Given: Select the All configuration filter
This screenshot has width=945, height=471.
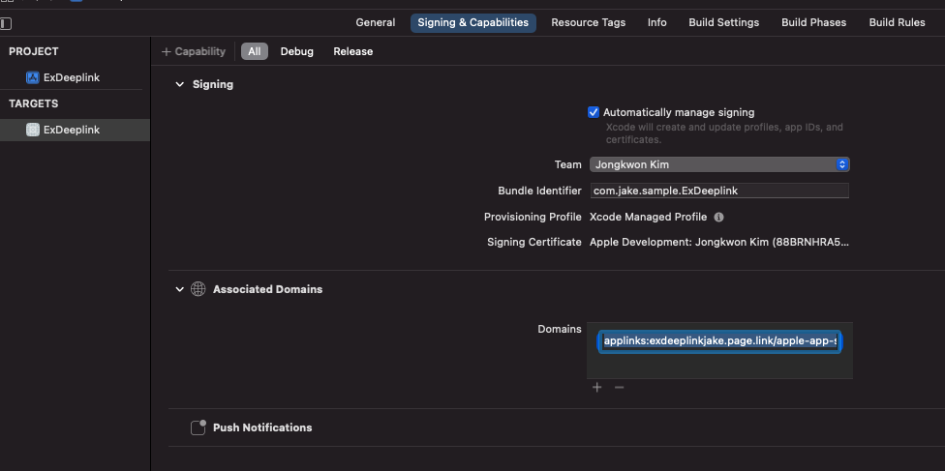Looking at the screenshot, I should tap(255, 51).
